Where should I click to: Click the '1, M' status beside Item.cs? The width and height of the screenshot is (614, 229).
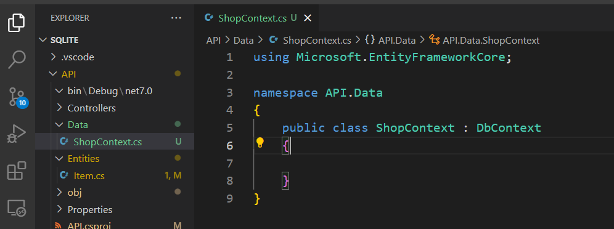point(173,175)
